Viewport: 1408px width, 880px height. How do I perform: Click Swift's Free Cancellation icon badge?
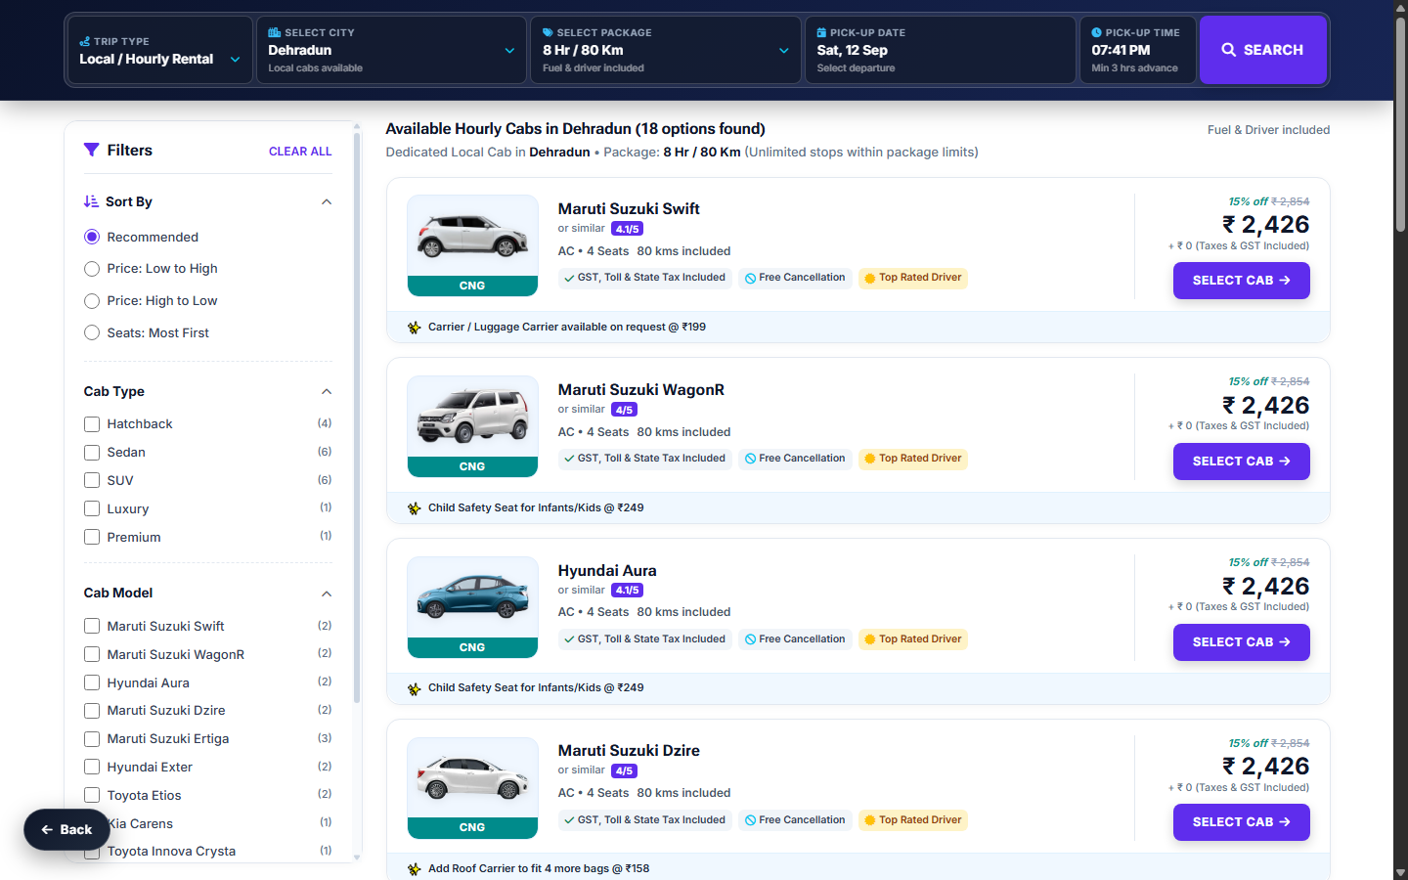(795, 278)
